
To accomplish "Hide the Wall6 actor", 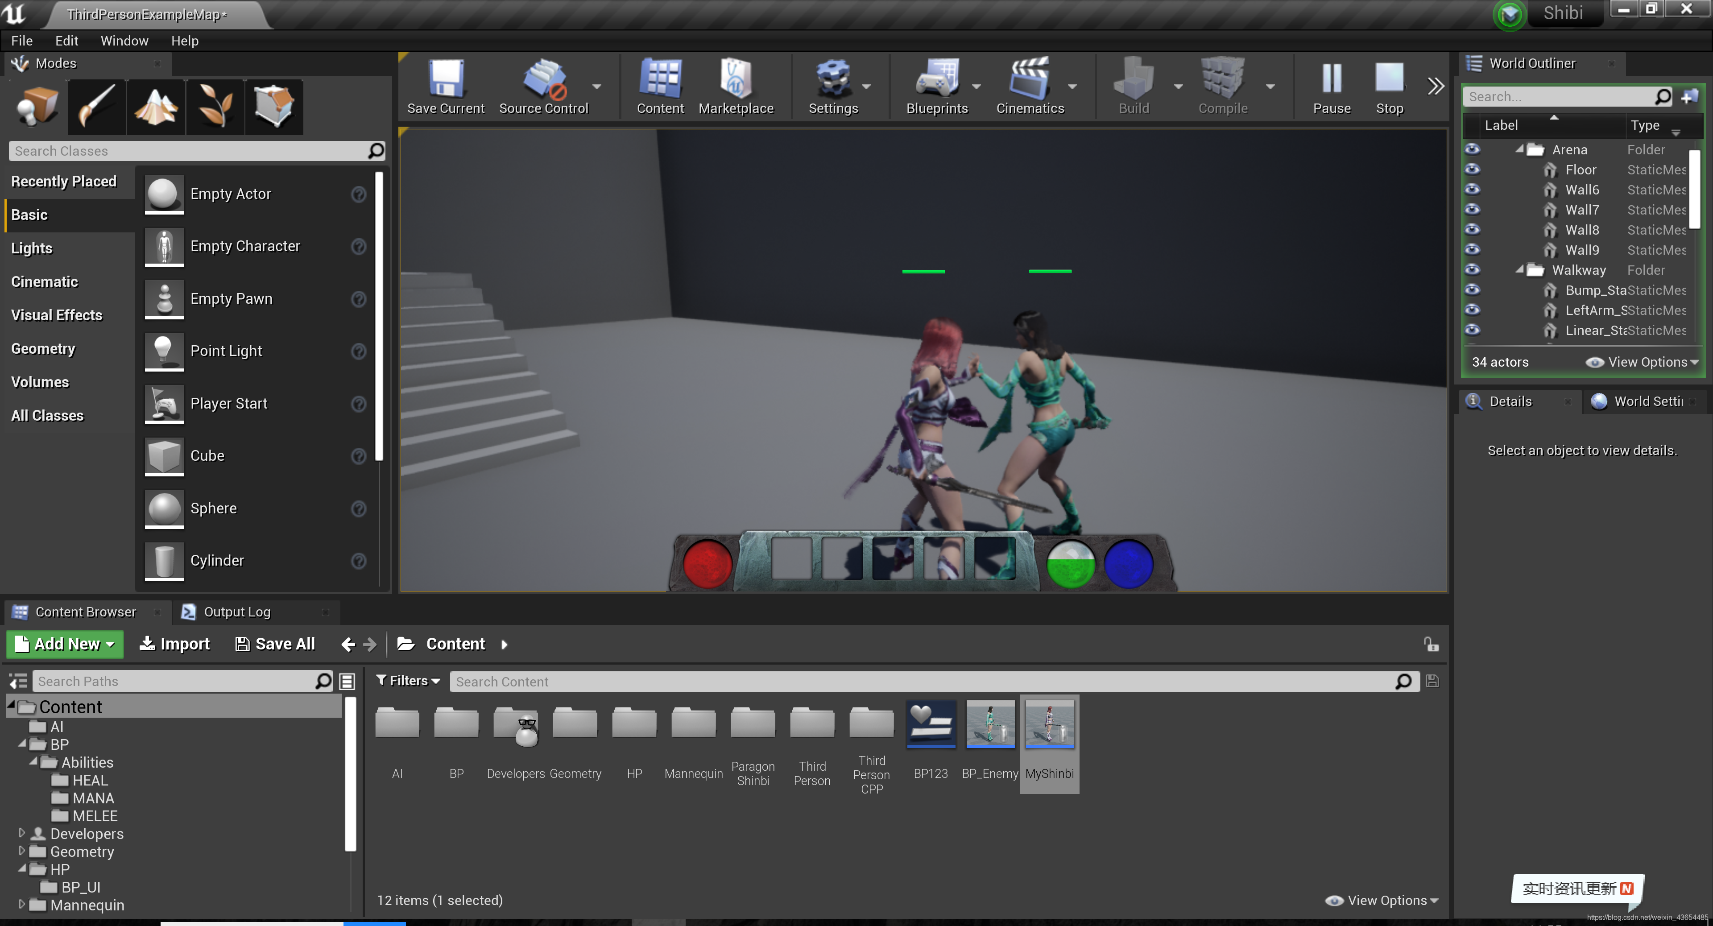I will coord(1472,190).
